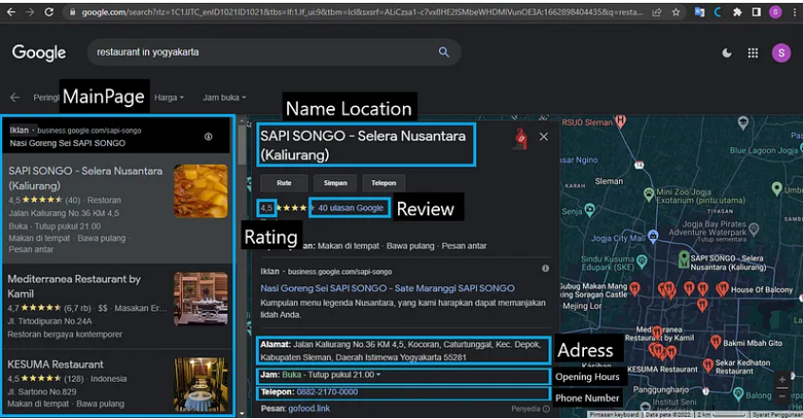
Task: Click the Pintasan keyboard map link
Action: 613,414
